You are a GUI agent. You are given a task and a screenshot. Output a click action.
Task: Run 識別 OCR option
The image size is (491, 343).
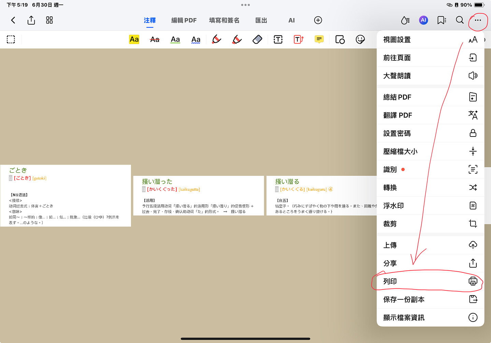click(430, 169)
